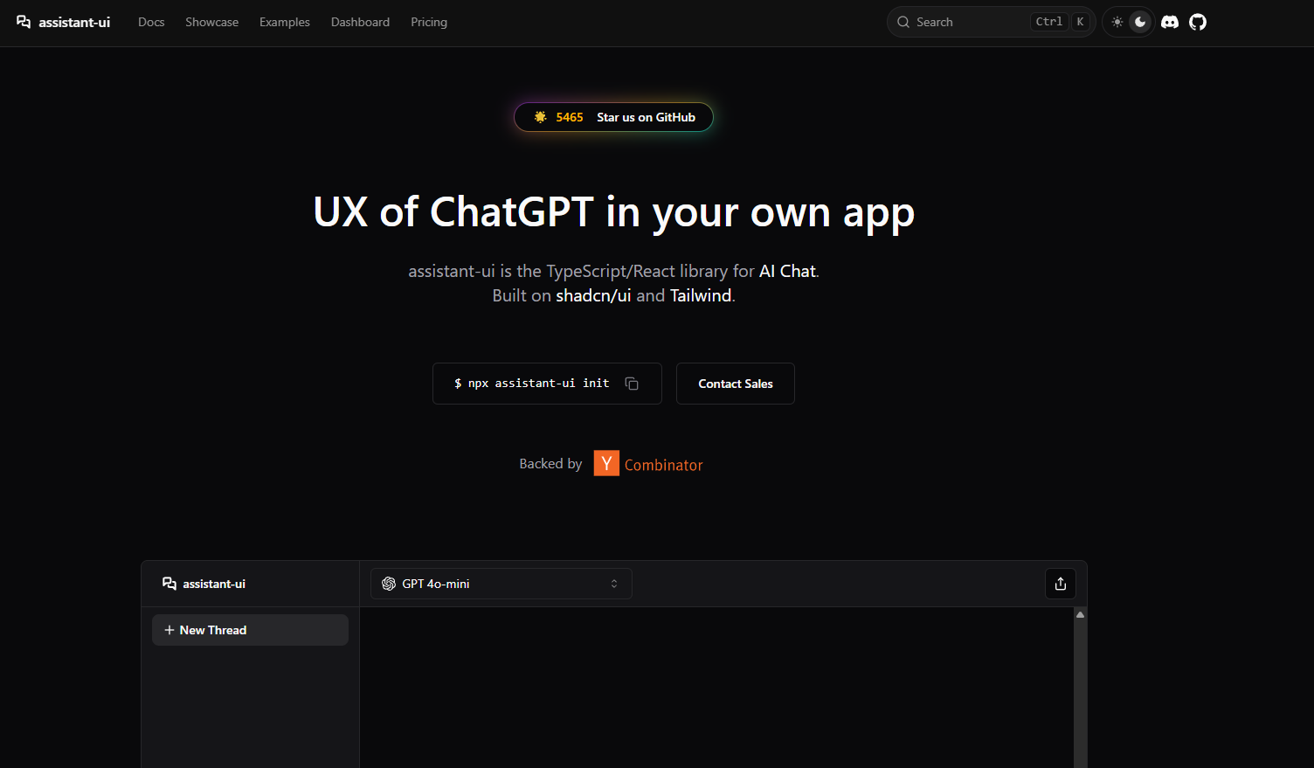The width and height of the screenshot is (1314, 768).
Task: View the Pricing page
Action: coord(429,22)
